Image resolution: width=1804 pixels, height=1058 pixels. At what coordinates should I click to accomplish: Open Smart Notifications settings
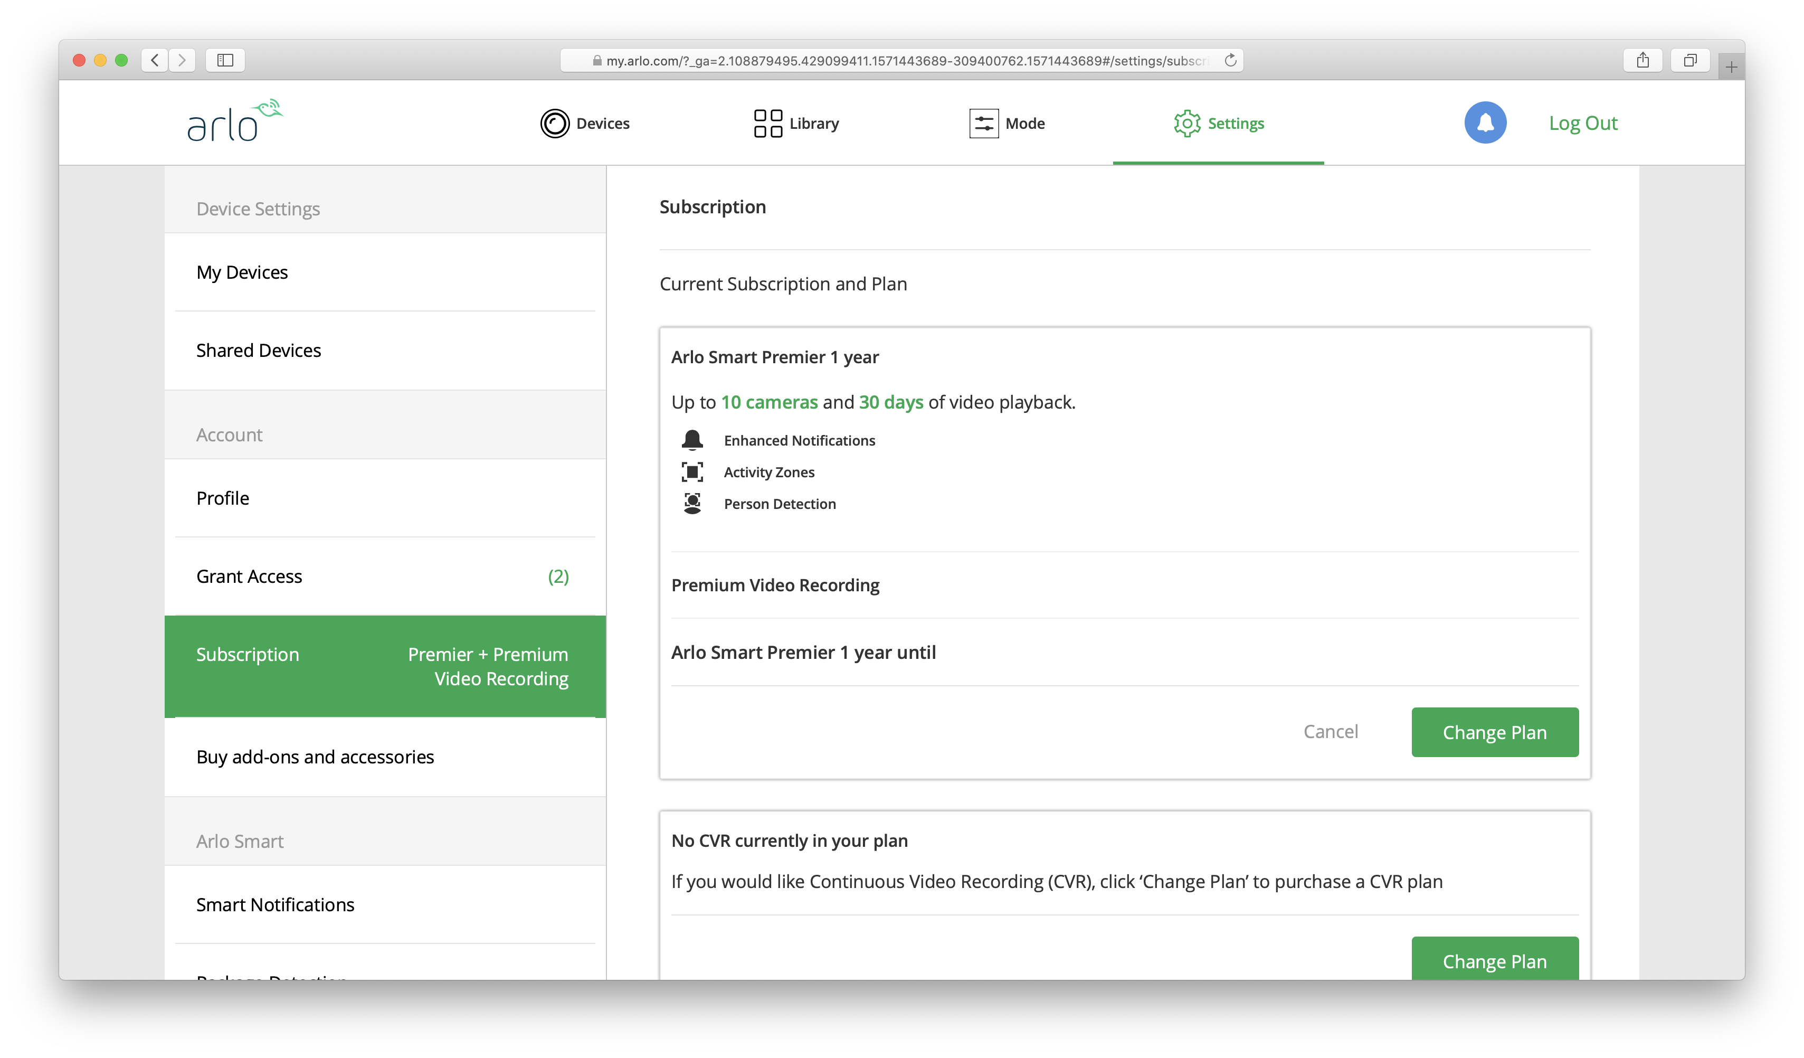pos(275,905)
